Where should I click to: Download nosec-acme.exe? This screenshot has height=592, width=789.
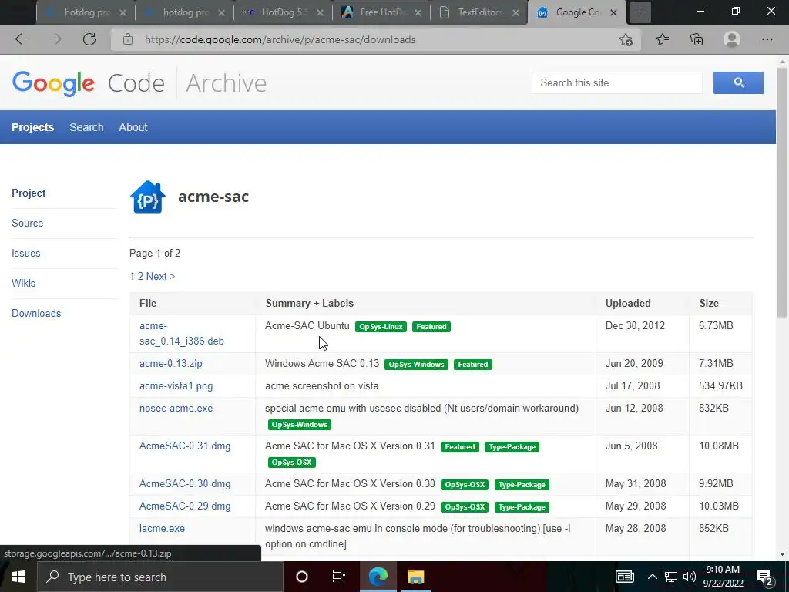tap(176, 409)
